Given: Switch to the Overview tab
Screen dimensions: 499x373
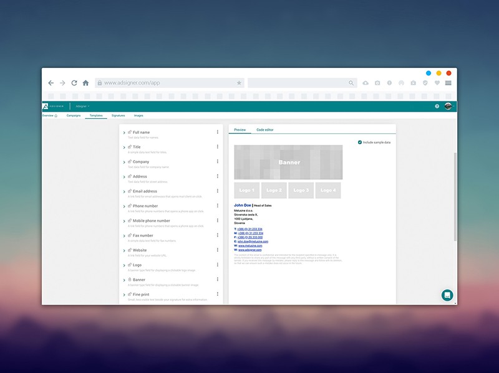Looking at the screenshot, I should click(x=50, y=116).
